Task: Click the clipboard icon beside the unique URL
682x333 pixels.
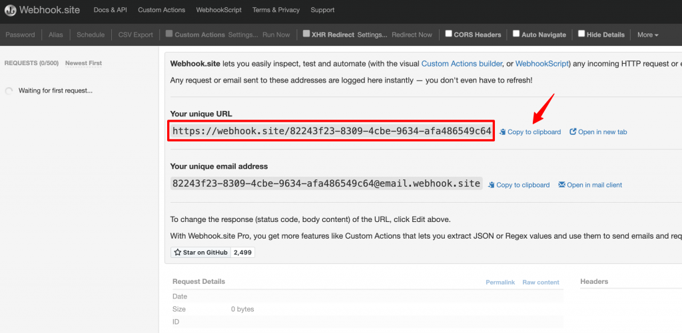Action: click(x=503, y=132)
